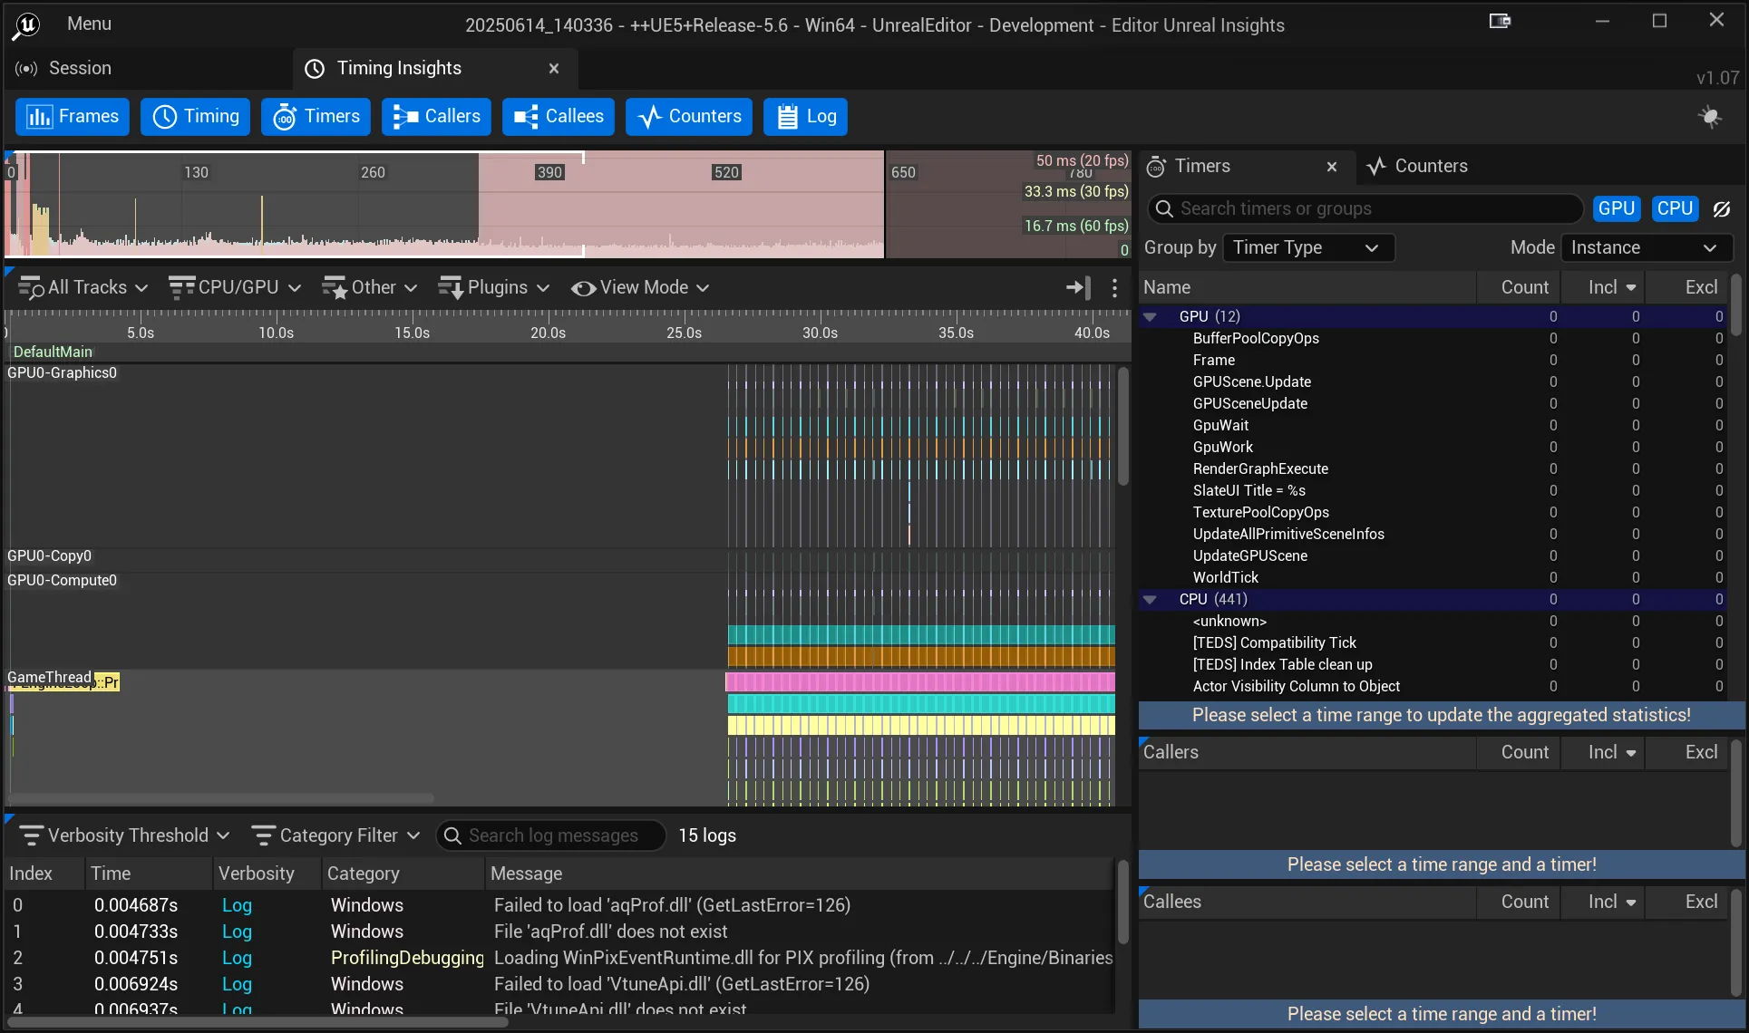The width and height of the screenshot is (1749, 1033).
Task: Click the Search timers or groups field
Action: pyautogui.click(x=1365, y=209)
